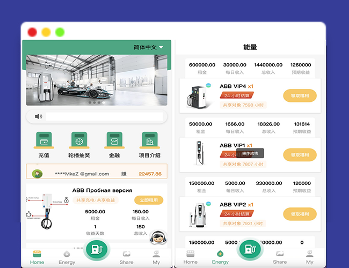Switch to Energy tab from home screen
349x268 pixels.
tap(67, 257)
